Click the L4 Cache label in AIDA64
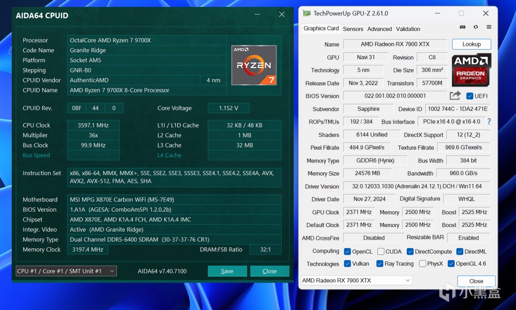This screenshot has height=310, width=516. [169, 155]
